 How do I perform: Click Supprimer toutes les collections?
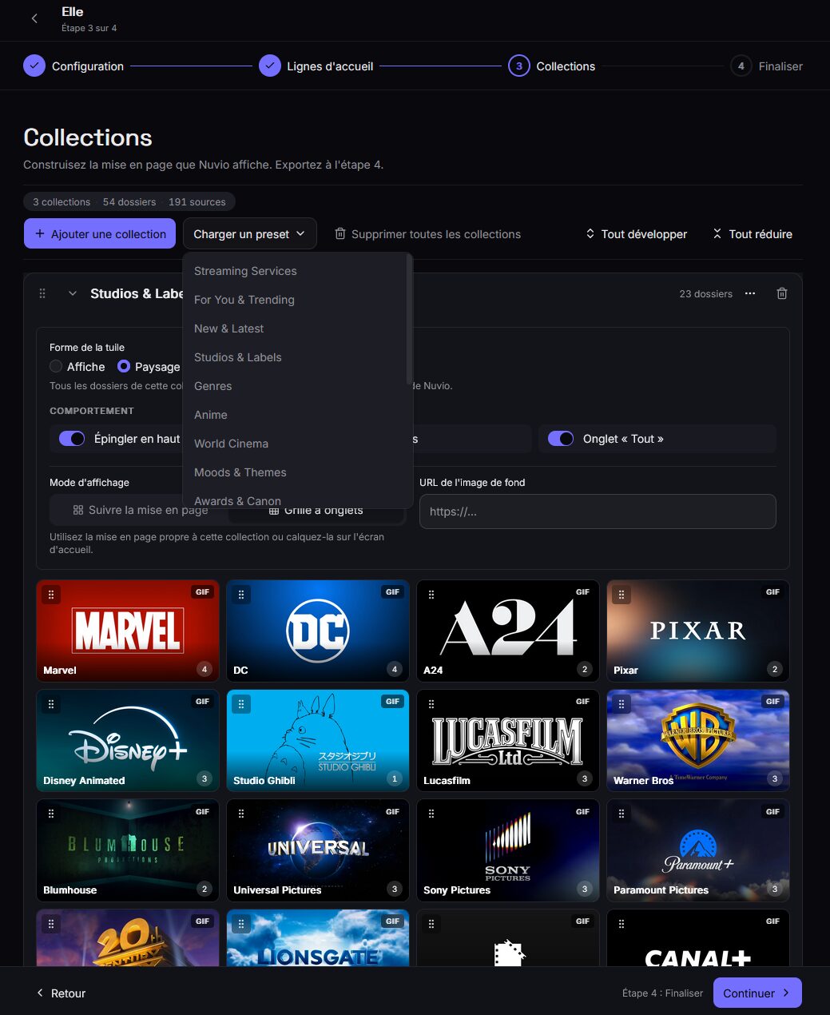(427, 233)
